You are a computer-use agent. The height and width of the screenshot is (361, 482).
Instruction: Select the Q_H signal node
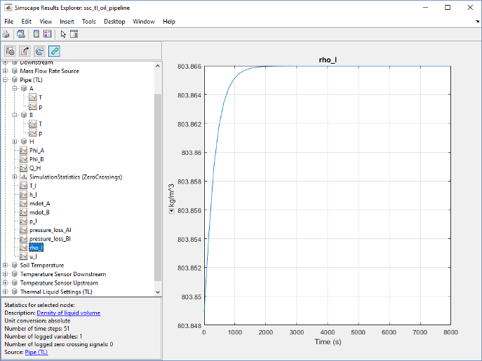tap(35, 168)
